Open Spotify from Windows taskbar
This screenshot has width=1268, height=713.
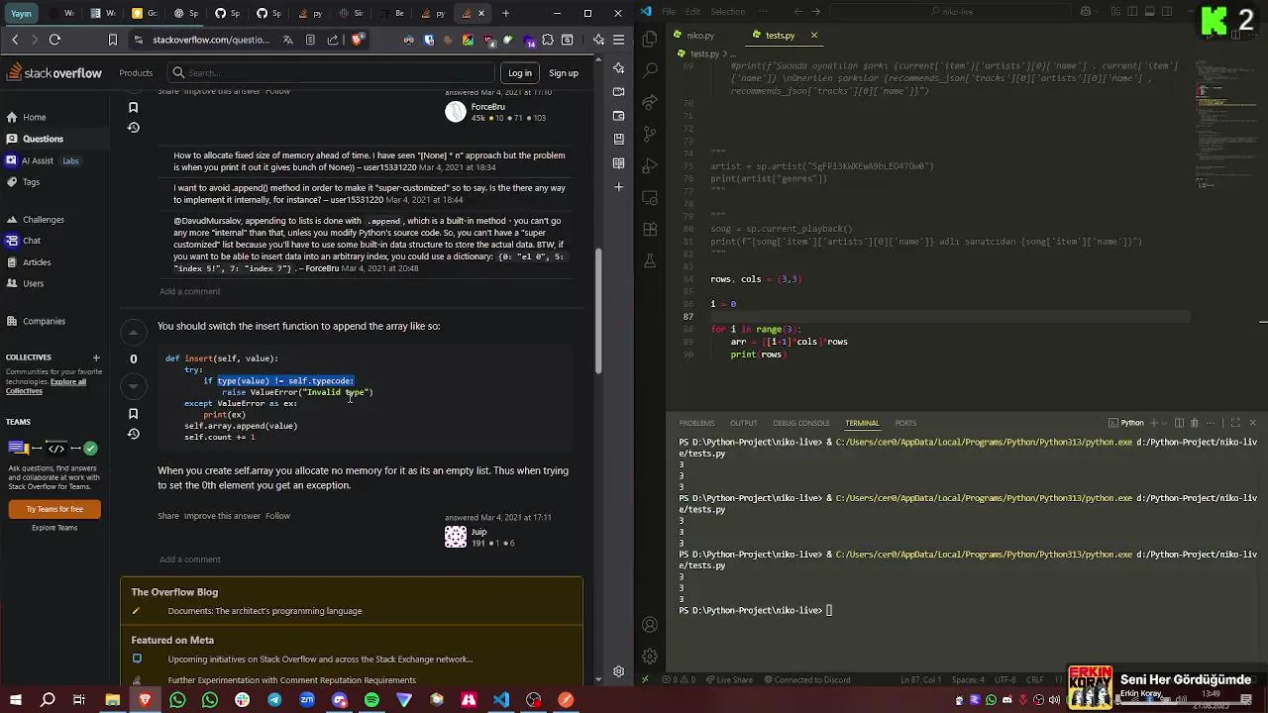click(371, 700)
